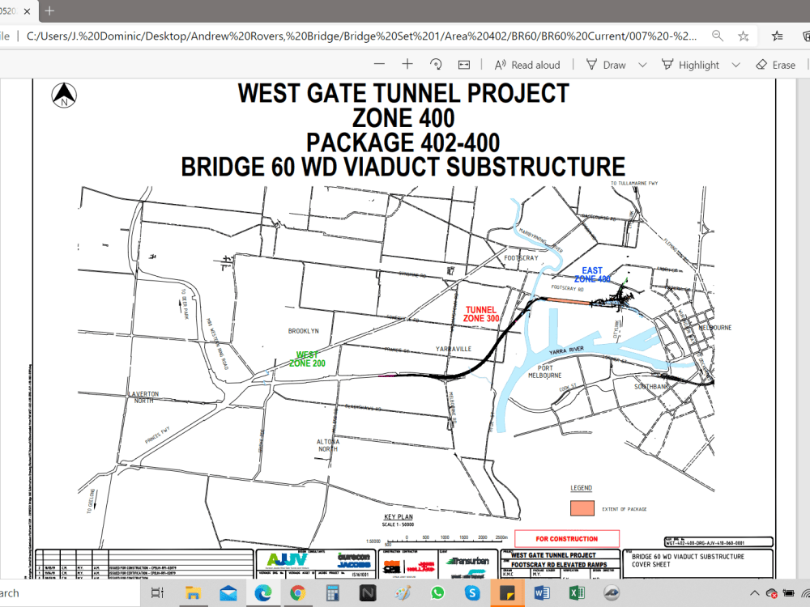Open Google Chrome from the taskbar
This screenshot has width=810, height=607.
297,593
